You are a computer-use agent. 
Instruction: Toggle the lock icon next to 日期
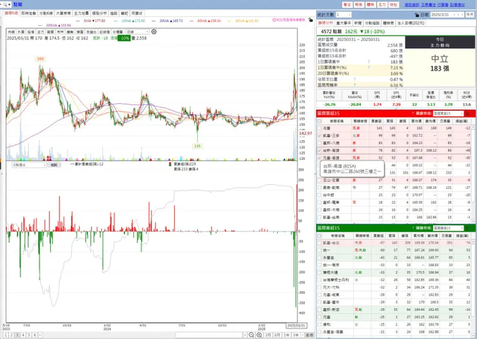[417, 15]
